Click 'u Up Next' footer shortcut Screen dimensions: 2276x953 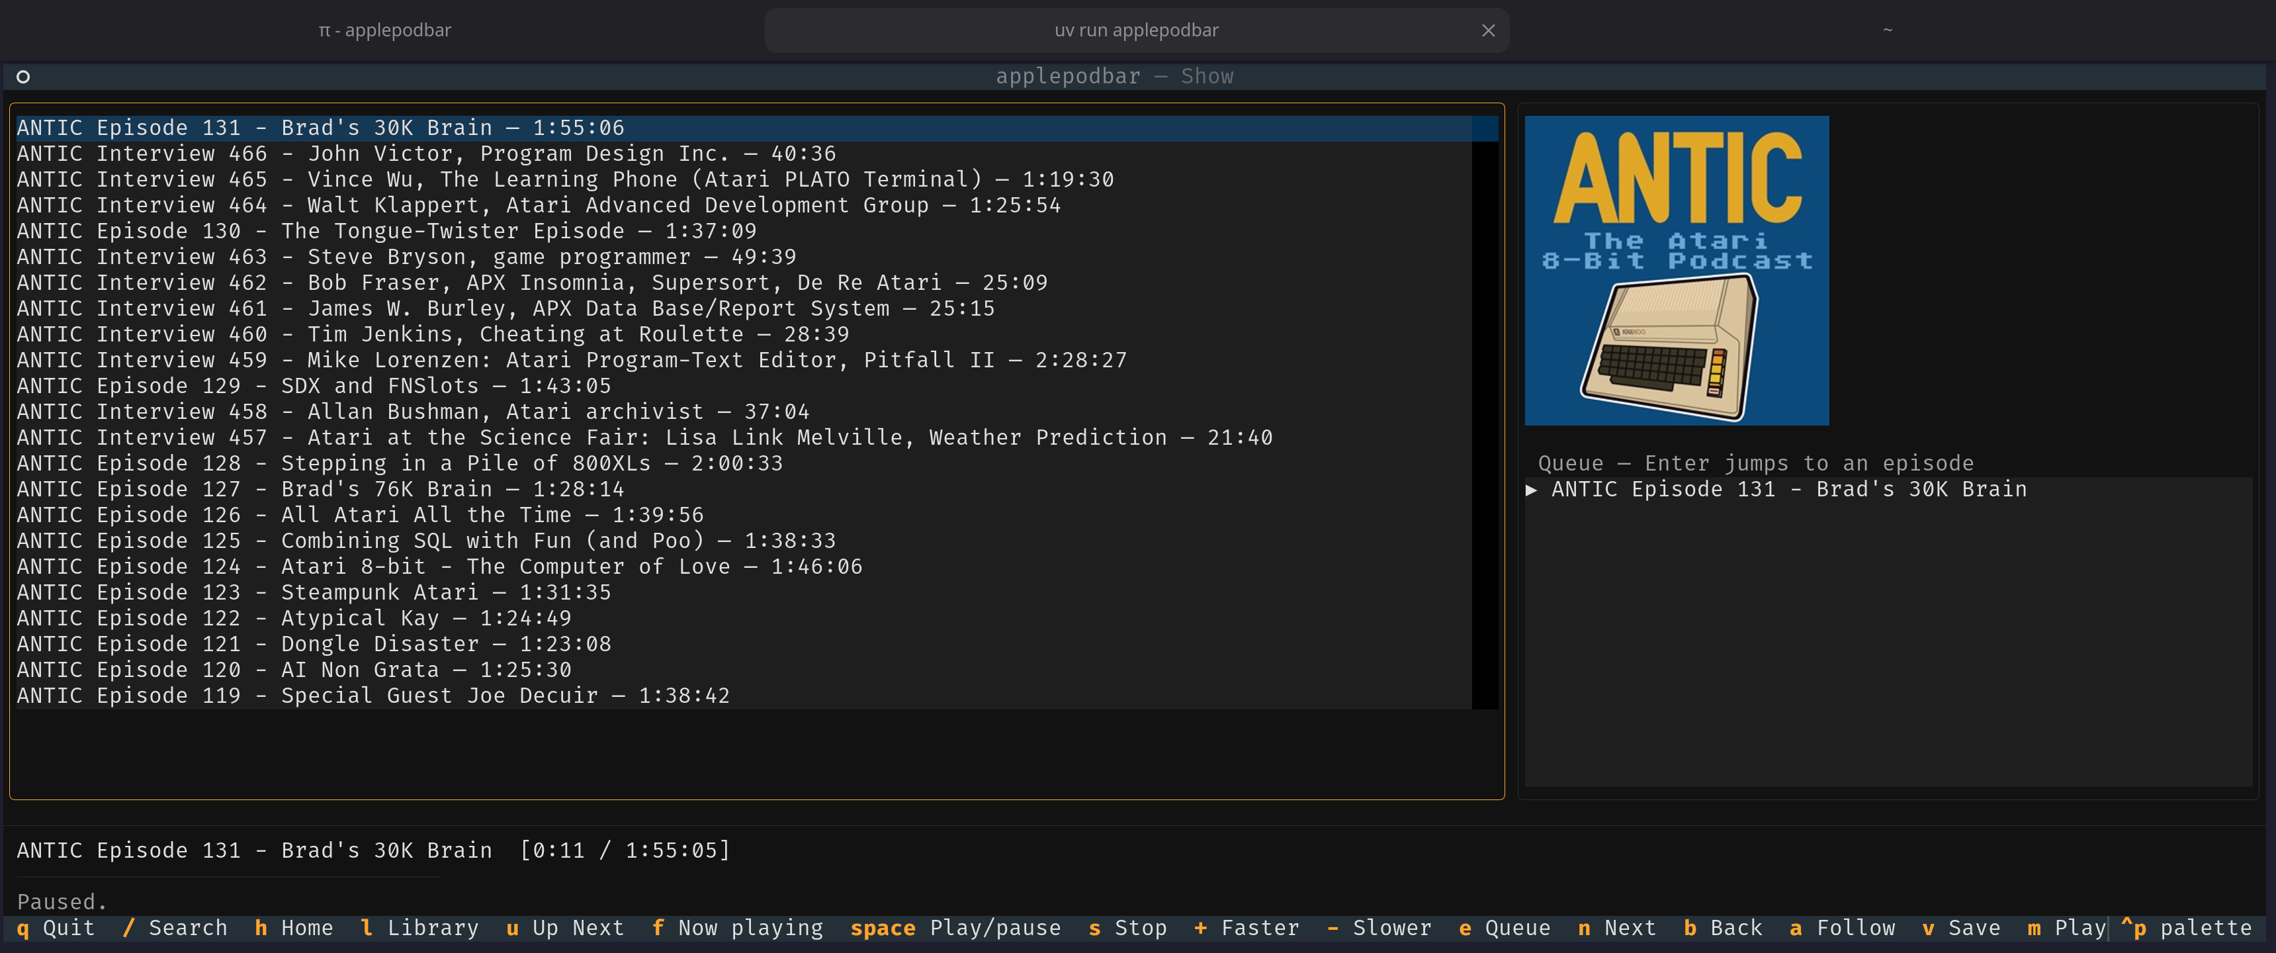click(x=564, y=927)
